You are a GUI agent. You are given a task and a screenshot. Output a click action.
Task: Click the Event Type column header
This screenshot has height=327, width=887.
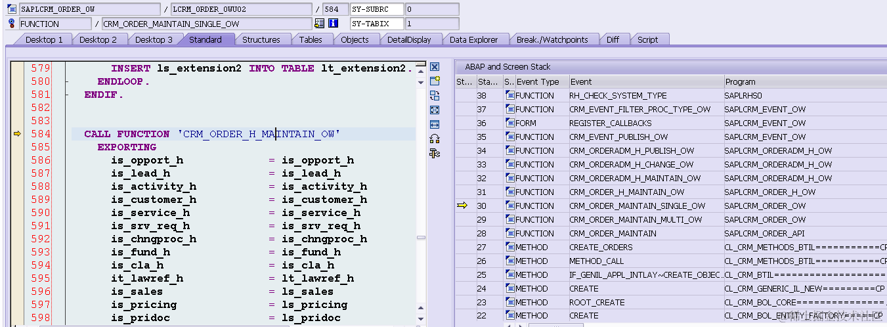coord(541,82)
